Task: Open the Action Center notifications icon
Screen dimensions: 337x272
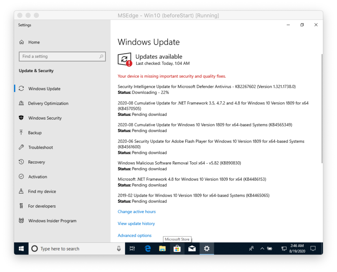Action: click(313, 248)
